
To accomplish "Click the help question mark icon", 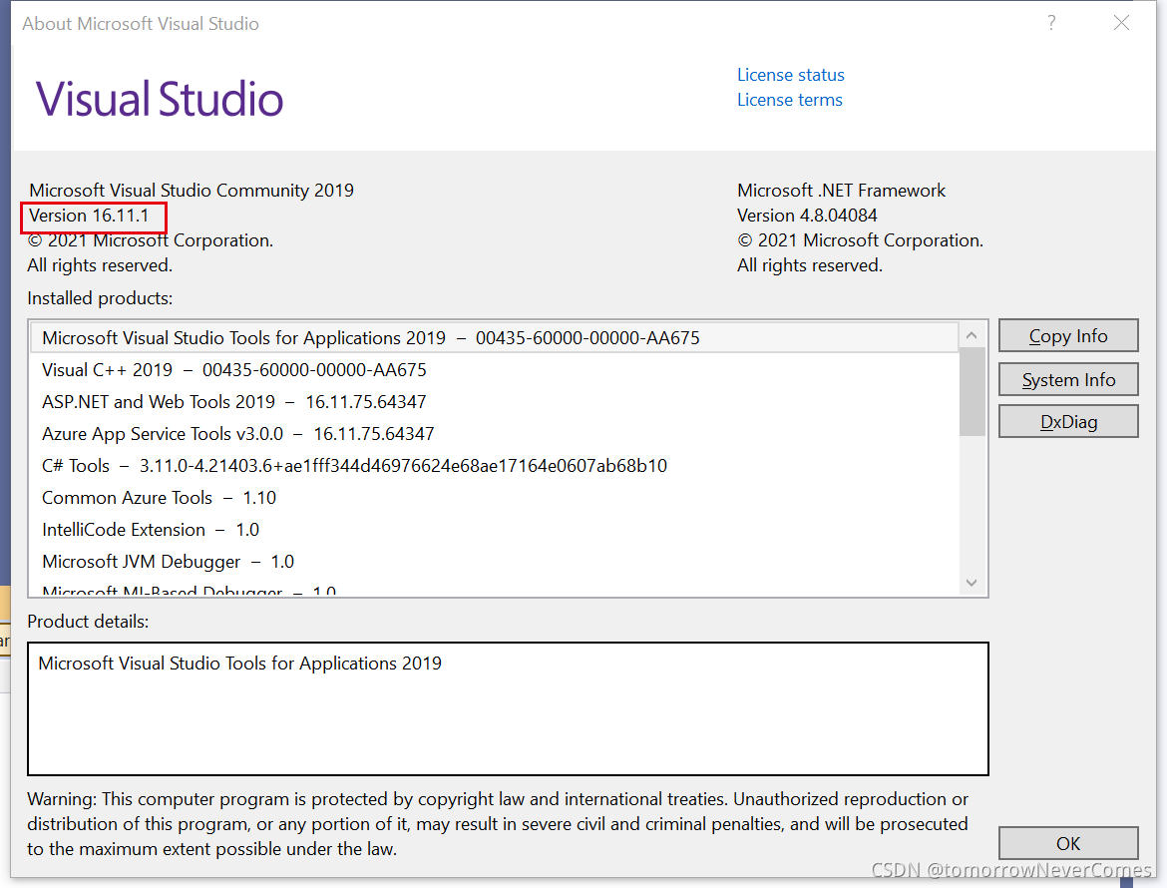I will 1051,23.
